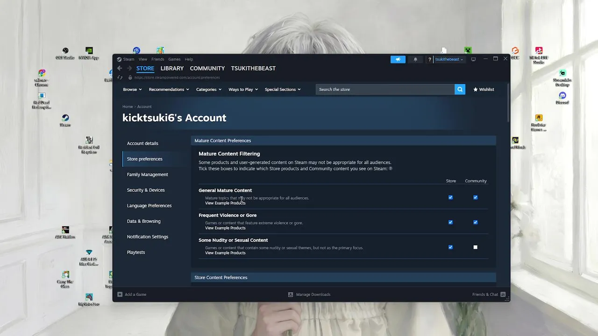Click the Add a Game plus icon

pyautogui.click(x=120, y=294)
